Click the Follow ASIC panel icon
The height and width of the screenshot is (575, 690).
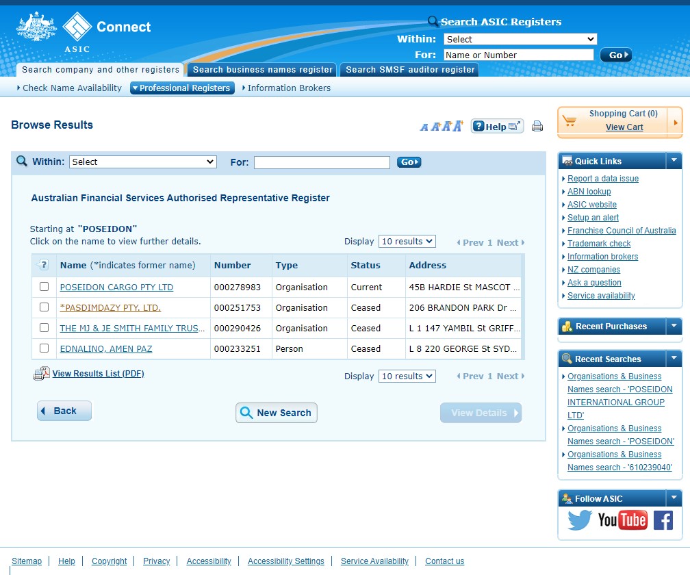pyautogui.click(x=567, y=498)
